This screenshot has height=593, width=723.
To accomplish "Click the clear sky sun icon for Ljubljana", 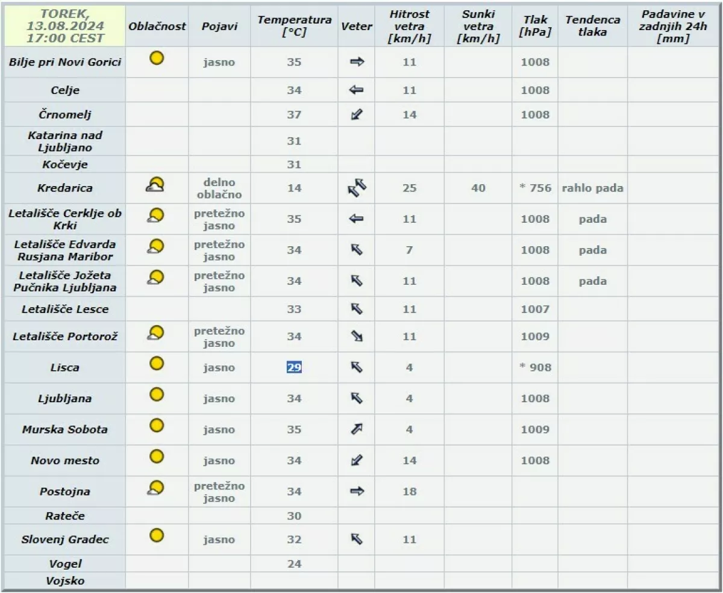I will pyautogui.click(x=157, y=394).
